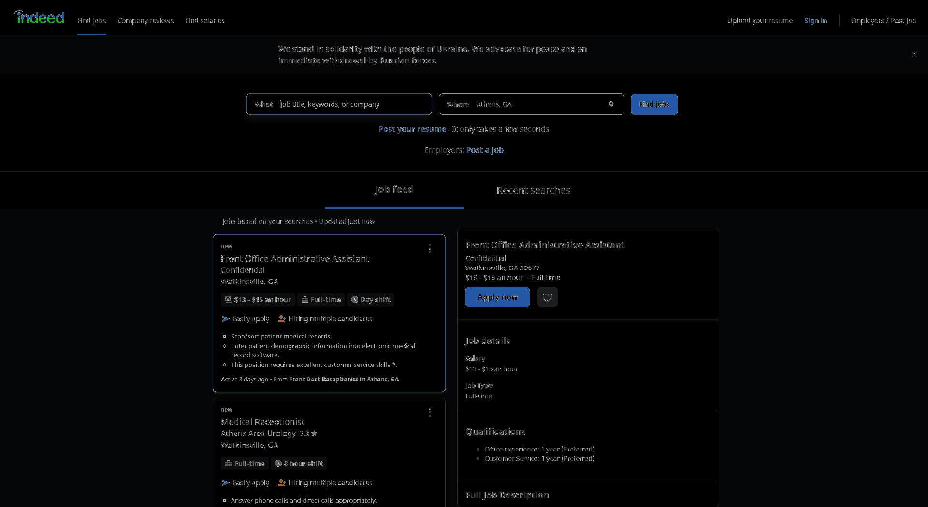Viewport: 928px width, 507px height.
Task: Click the location pin icon in Where field
Action: point(611,104)
